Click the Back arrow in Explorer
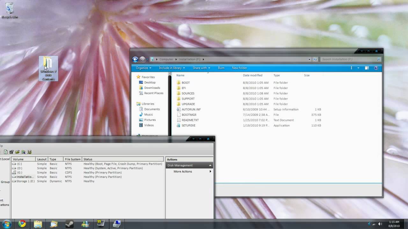The height and width of the screenshot is (229, 408). tap(135, 59)
